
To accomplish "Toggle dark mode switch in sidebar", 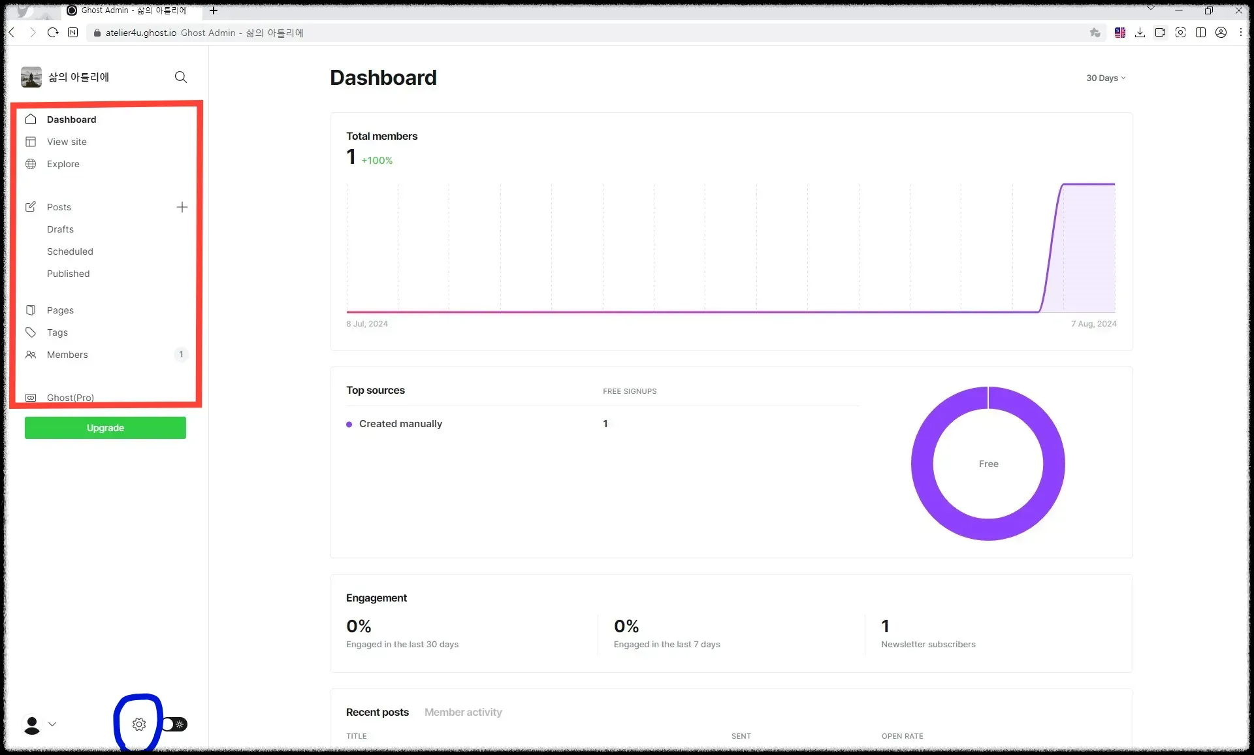I will pos(174,724).
